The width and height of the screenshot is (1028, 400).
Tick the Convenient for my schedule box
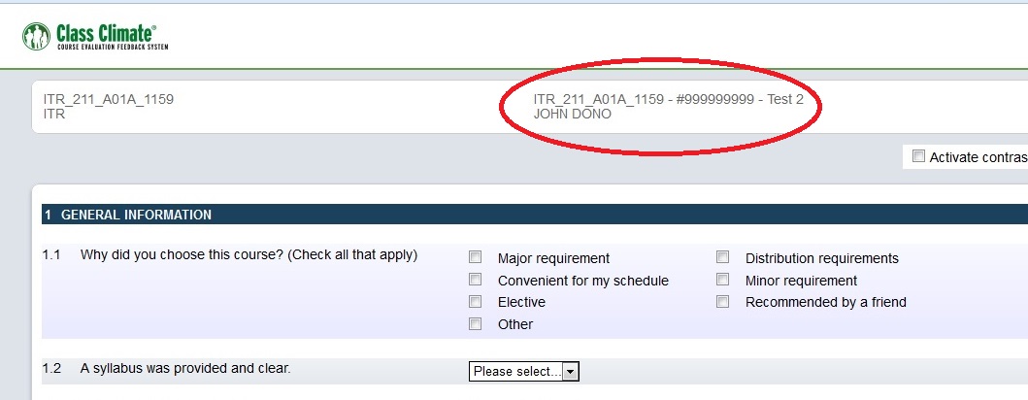[476, 280]
